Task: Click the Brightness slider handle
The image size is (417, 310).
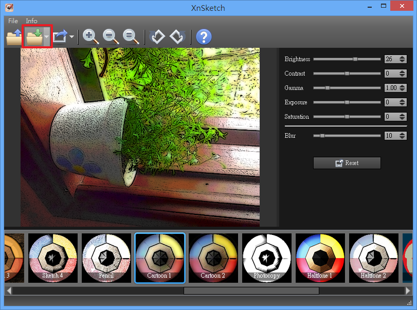Action: point(355,59)
